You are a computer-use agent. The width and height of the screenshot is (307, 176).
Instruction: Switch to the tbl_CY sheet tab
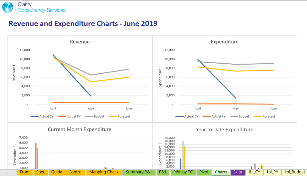pos(254,172)
